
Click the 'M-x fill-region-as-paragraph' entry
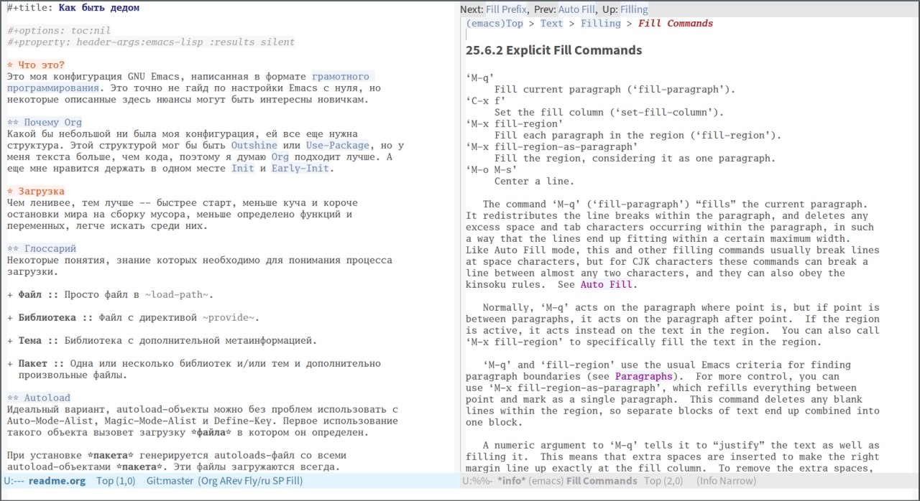tap(552, 147)
